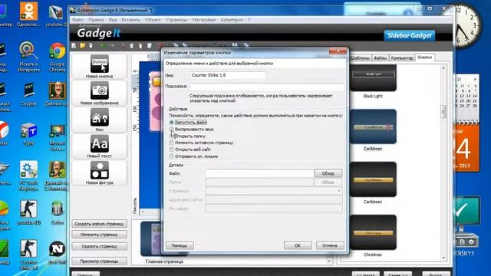Open the Одноклассники desktop icon
Image resolution: width=491 pixels, height=276 pixels.
[x=28, y=14]
